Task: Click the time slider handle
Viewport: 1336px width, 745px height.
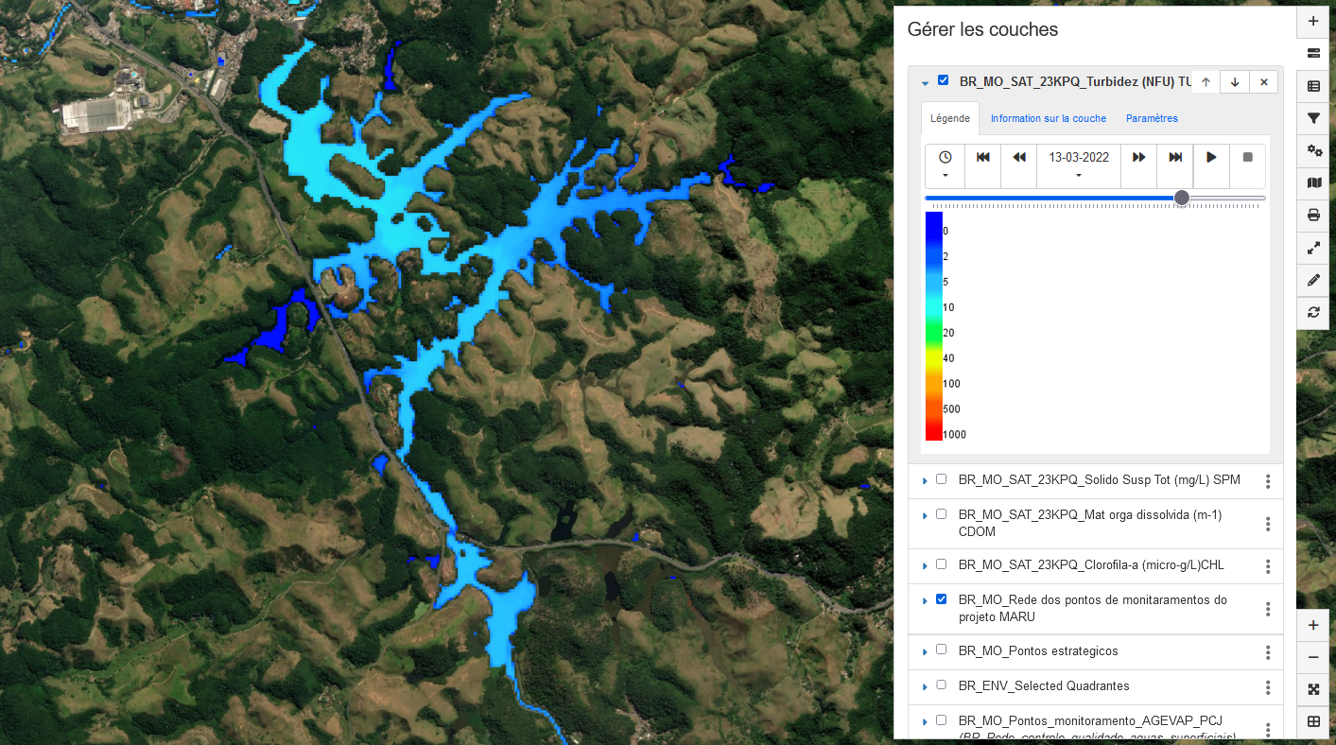Action: (x=1182, y=198)
